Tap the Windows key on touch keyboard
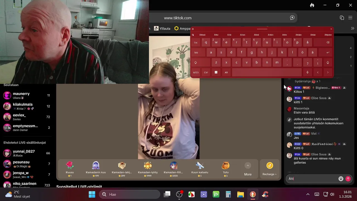Screen dimensions: 357x201 [x=216, y=72]
